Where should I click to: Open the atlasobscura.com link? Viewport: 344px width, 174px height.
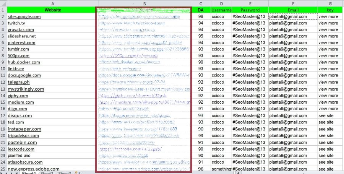(x=25, y=162)
